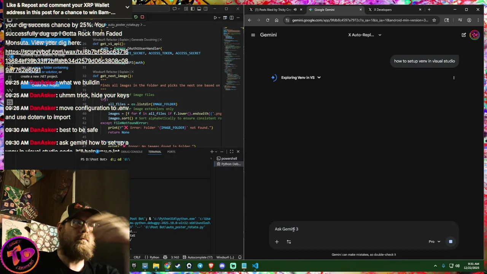
Task: Open the Chrome three-dot menu
Action: pyautogui.click(x=478, y=20)
